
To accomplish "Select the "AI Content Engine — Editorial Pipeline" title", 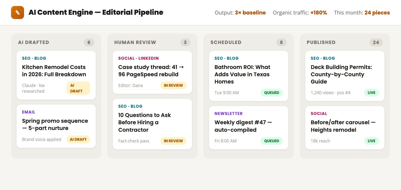I will 96,12.
